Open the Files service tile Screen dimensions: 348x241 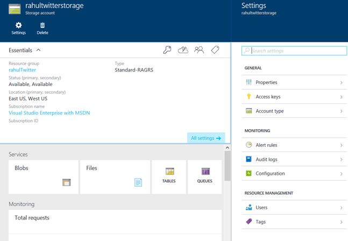tap(115, 176)
